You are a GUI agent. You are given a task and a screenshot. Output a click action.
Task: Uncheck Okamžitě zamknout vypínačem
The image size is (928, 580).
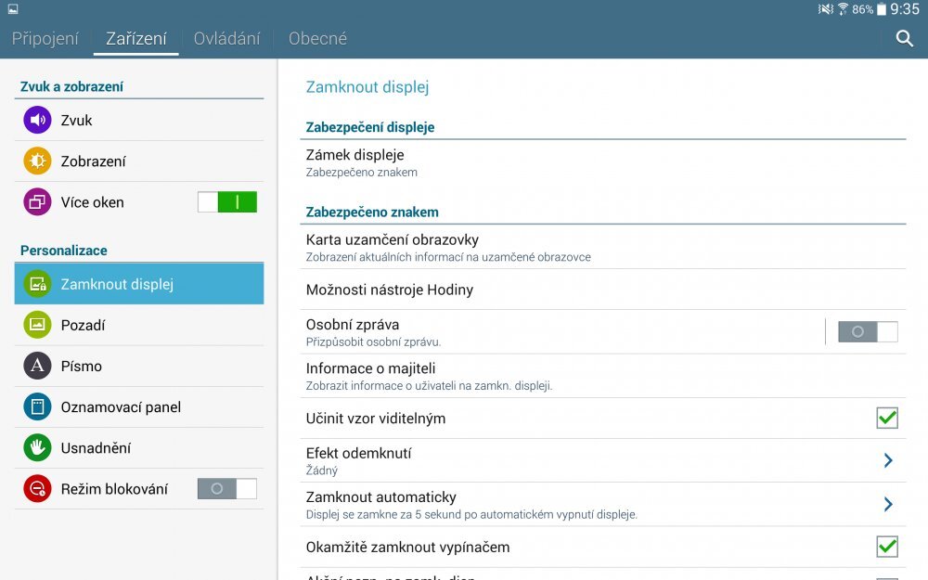(x=886, y=547)
